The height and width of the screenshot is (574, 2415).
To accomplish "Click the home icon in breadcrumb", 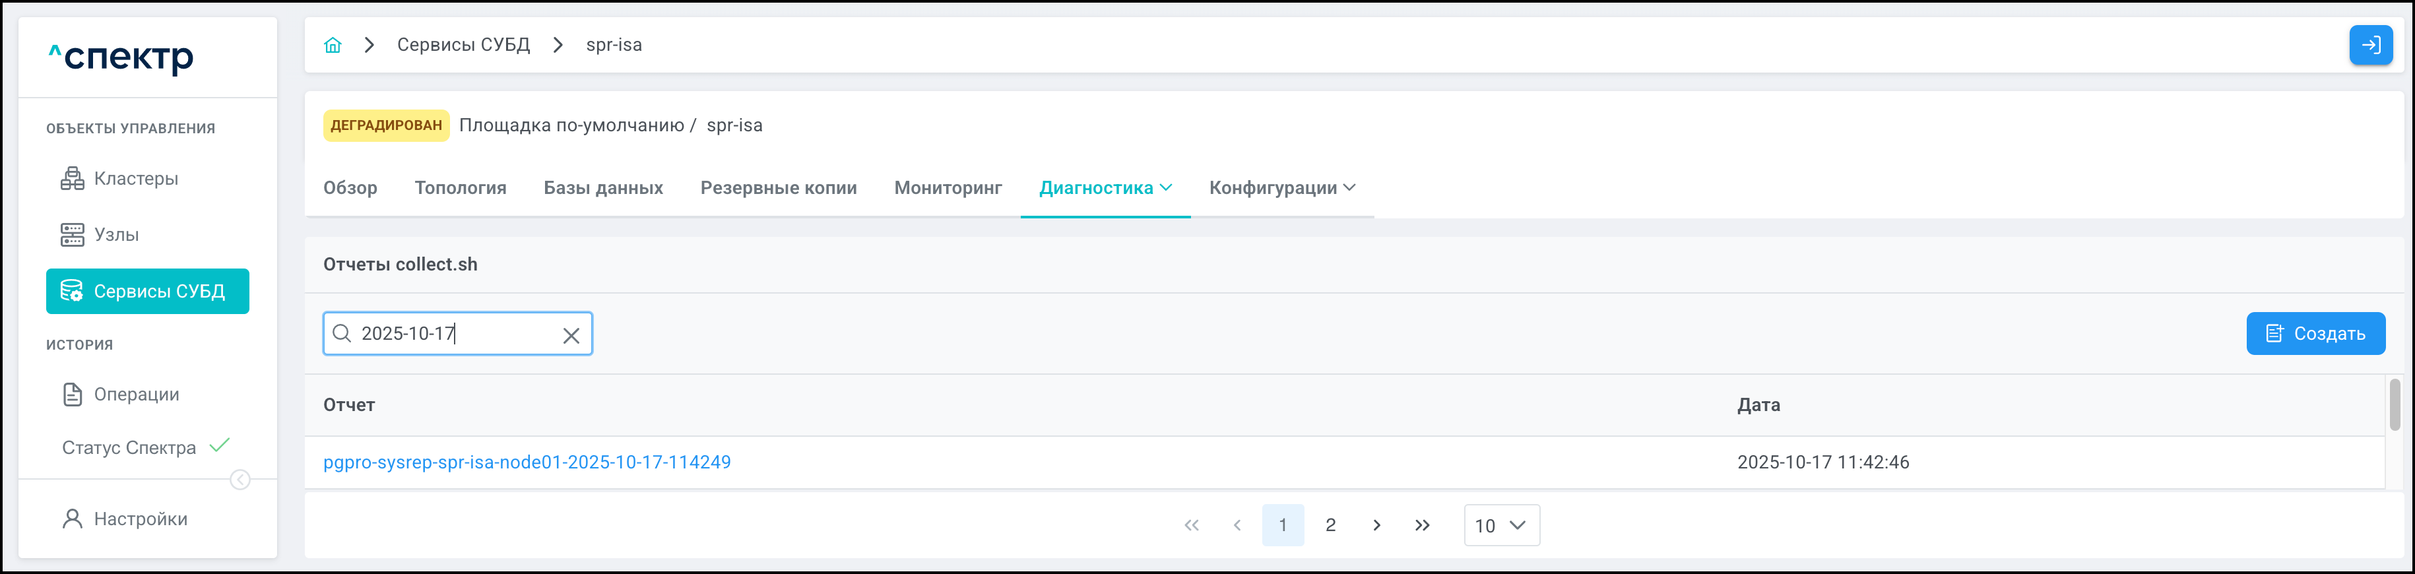I will point(333,45).
